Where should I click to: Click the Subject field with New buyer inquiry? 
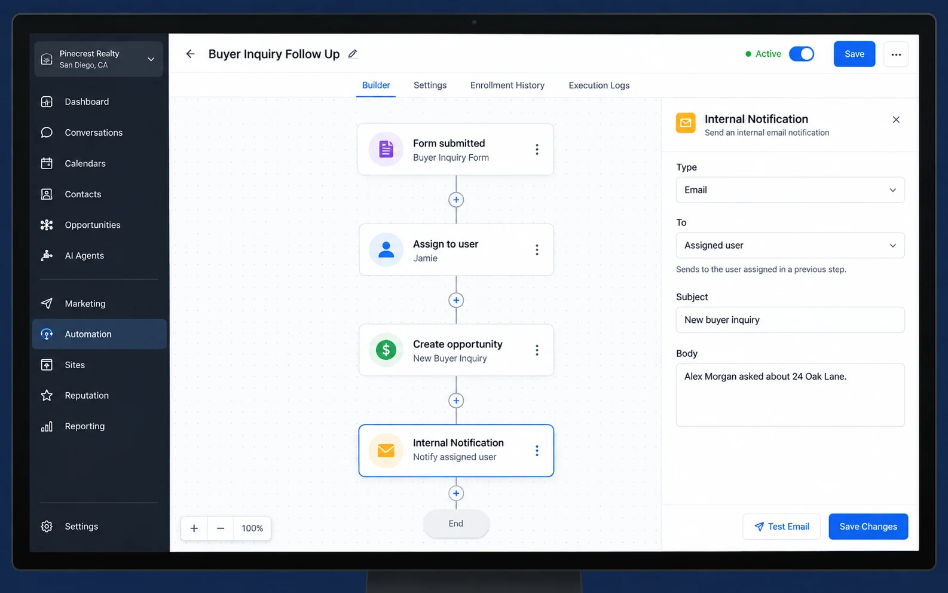click(790, 320)
